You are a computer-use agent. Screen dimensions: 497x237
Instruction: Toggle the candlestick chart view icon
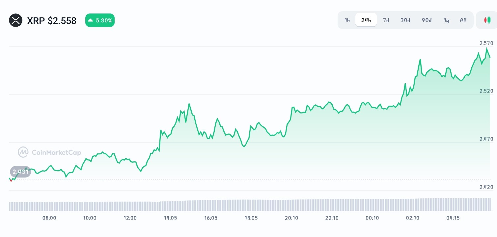pyautogui.click(x=487, y=20)
